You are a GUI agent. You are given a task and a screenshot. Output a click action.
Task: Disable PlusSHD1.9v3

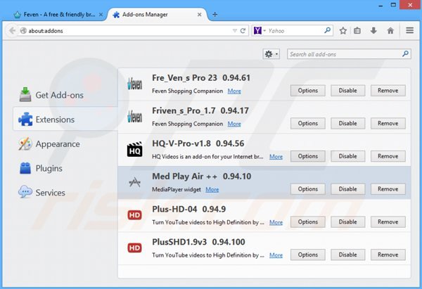tap(347, 255)
